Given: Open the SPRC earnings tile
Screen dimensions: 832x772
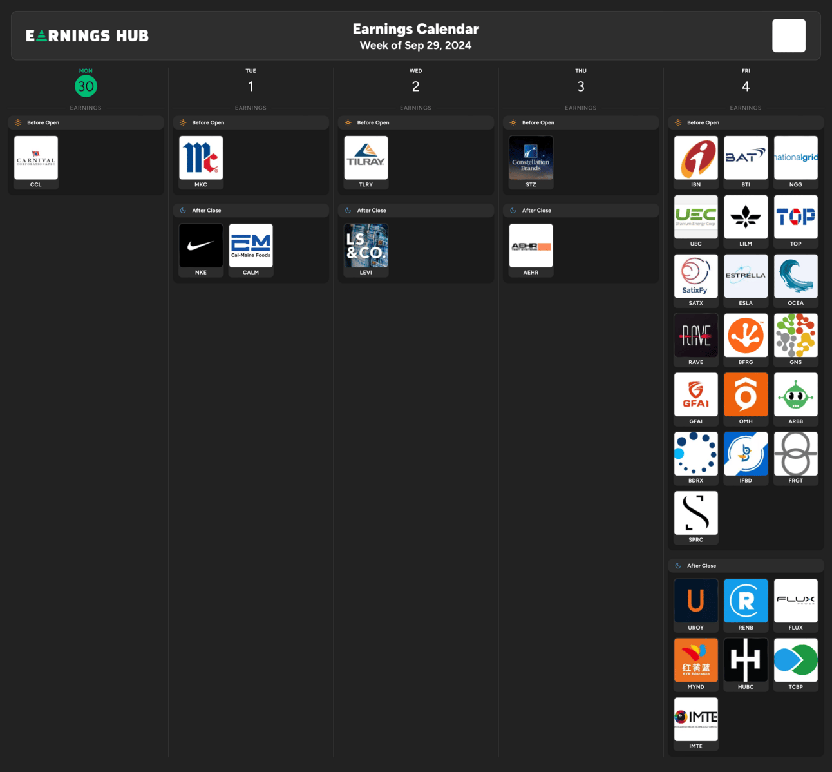Looking at the screenshot, I should tap(696, 517).
